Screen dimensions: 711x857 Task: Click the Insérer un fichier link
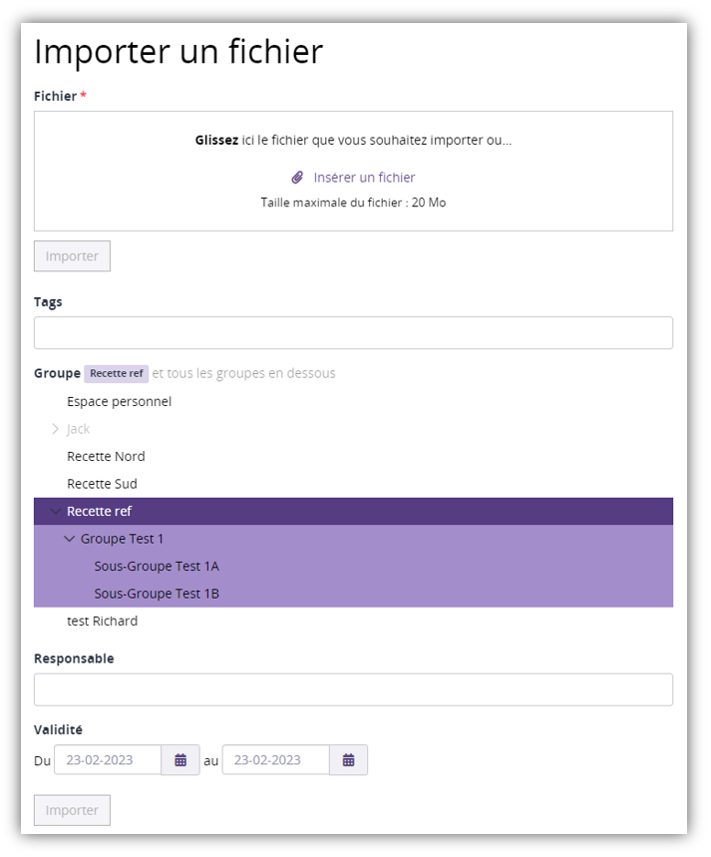[x=364, y=178]
